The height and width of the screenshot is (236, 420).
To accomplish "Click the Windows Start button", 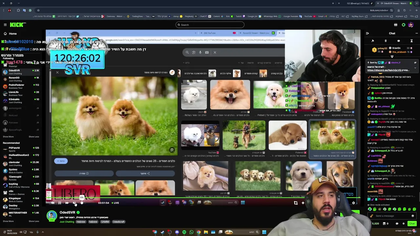I will (x=264, y=232).
